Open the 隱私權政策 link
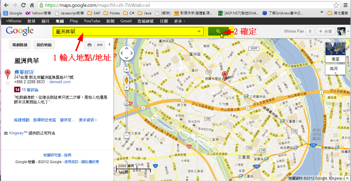351x181 pixels. click(90, 162)
